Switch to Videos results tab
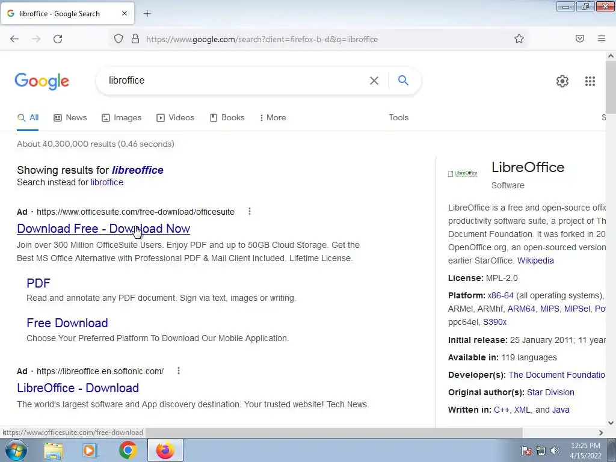The width and height of the screenshot is (616, 462). tap(175, 117)
